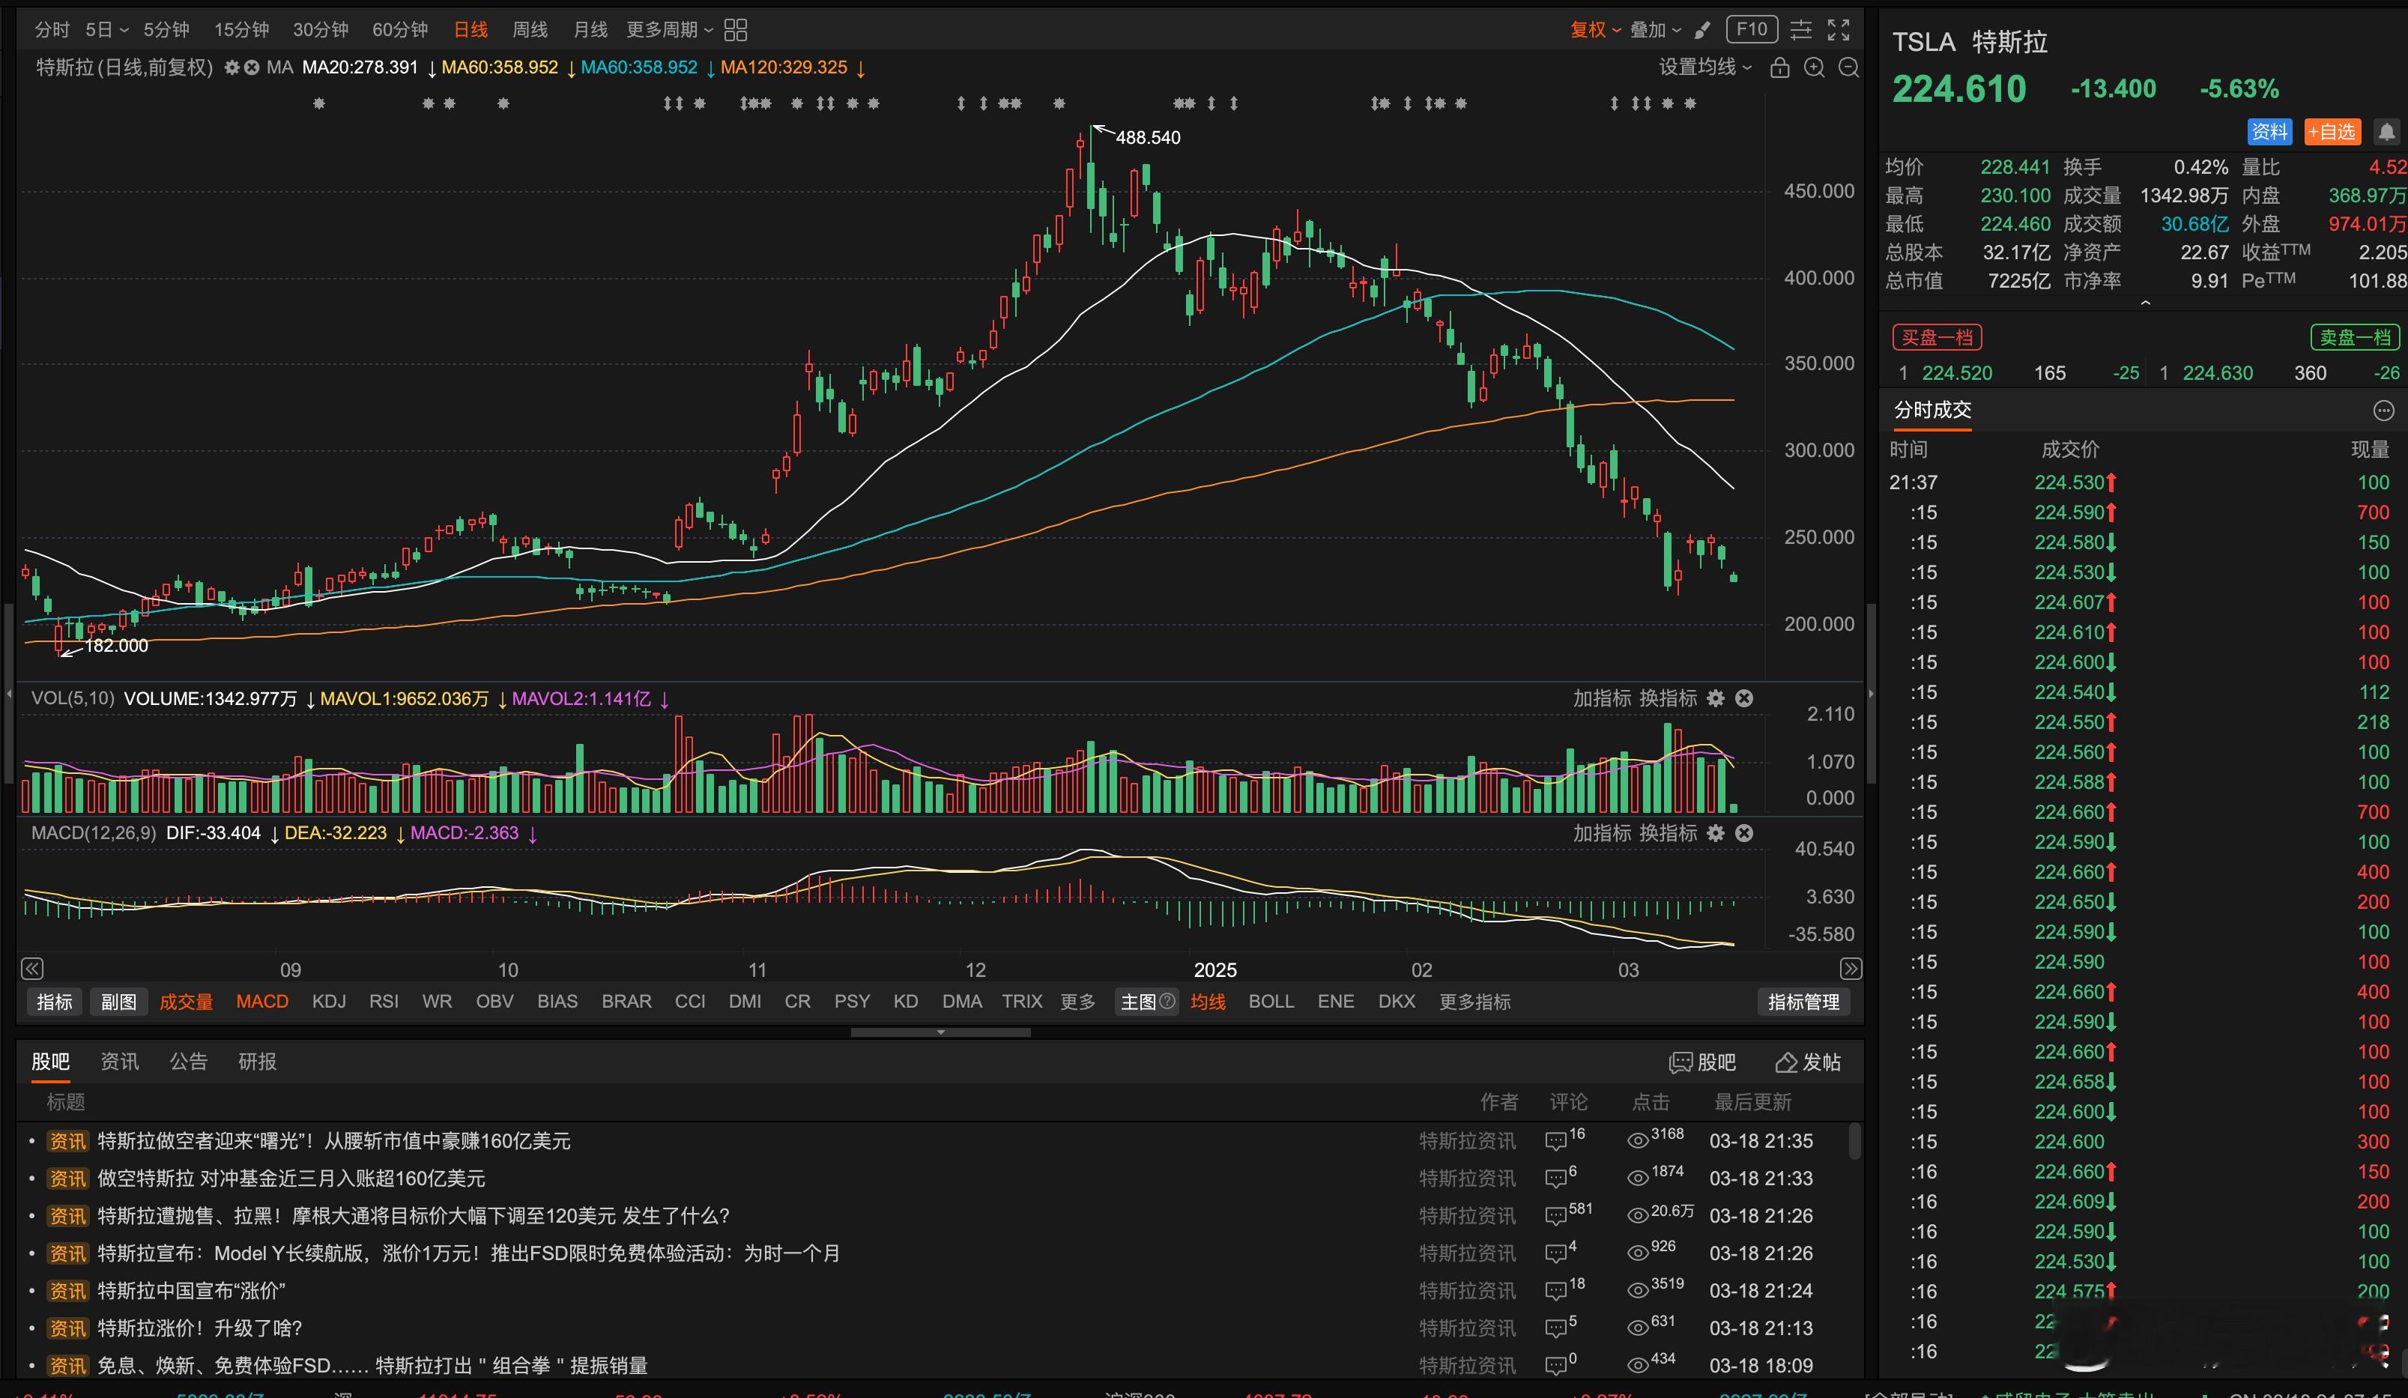
Task: Toggle the DKX main chart indicator
Action: pyautogui.click(x=1396, y=1002)
